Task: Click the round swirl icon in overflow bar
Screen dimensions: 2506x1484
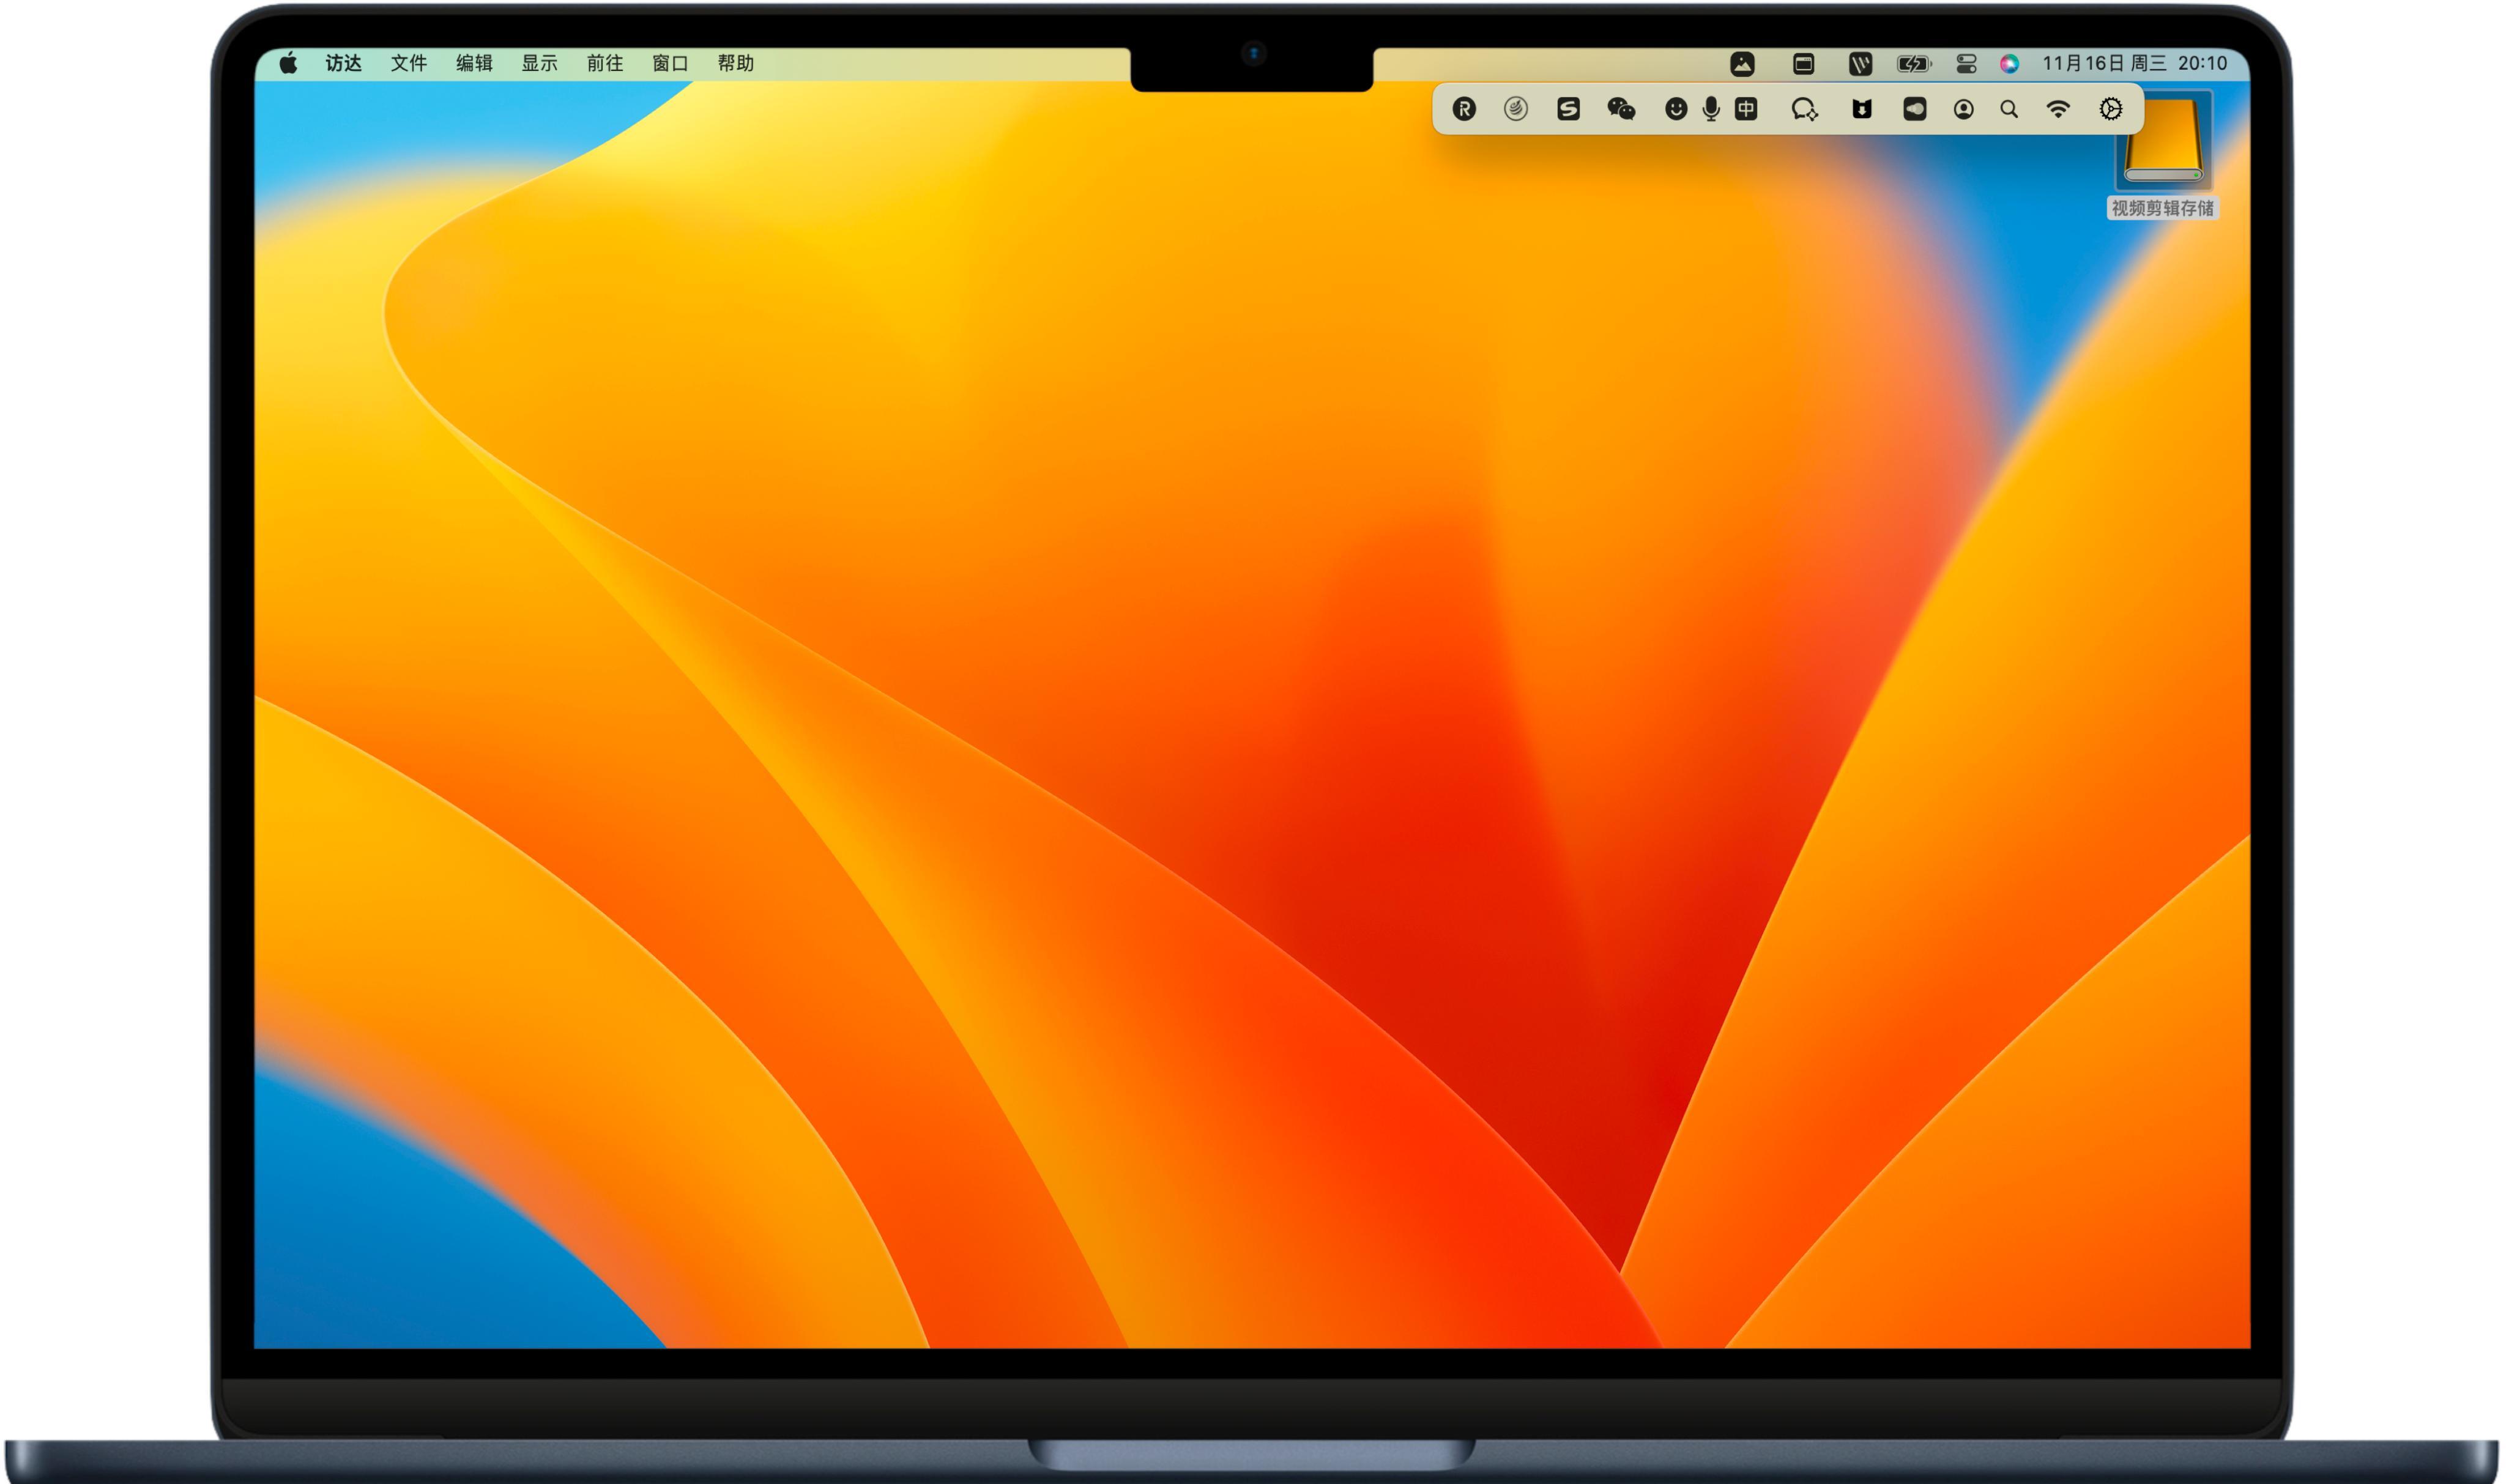Action: click(1516, 109)
